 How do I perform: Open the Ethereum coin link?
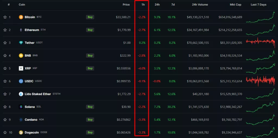32,30
